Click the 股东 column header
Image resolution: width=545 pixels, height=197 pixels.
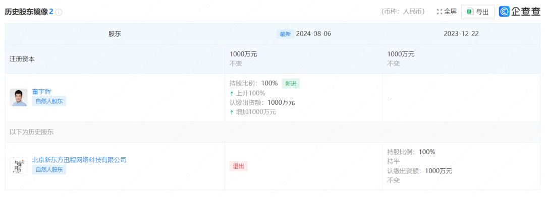pyautogui.click(x=115, y=34)
